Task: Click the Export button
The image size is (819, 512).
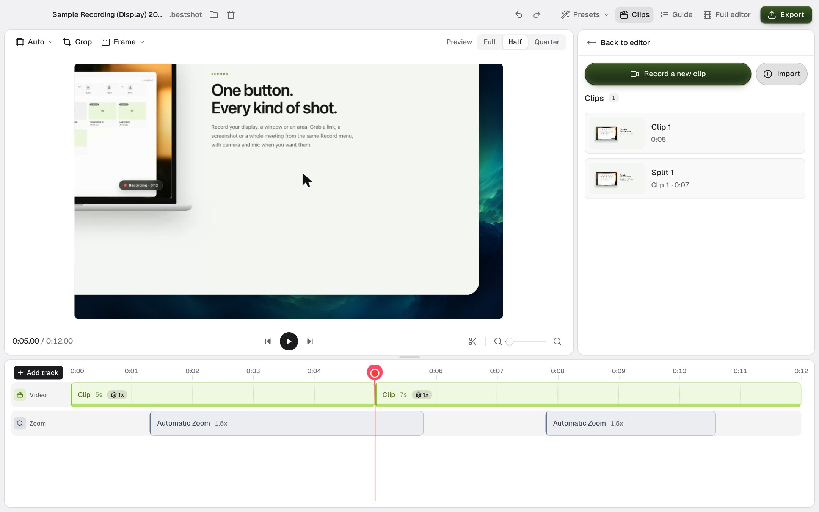Action: point(786,15)
